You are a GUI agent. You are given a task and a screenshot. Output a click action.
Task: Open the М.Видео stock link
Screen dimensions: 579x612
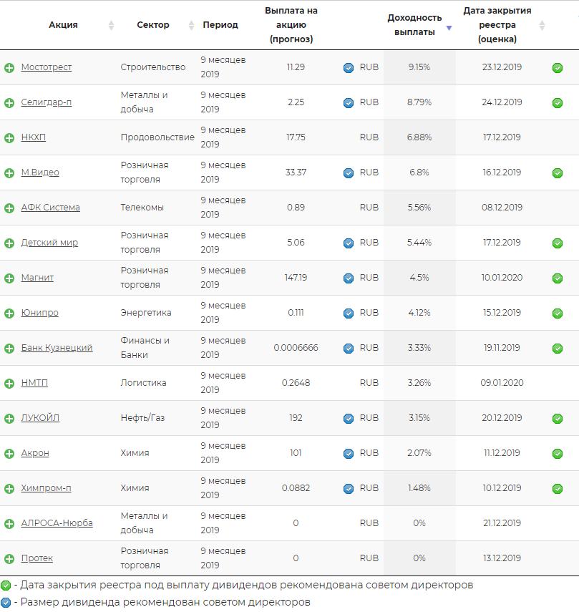click(x=40, y=172)
